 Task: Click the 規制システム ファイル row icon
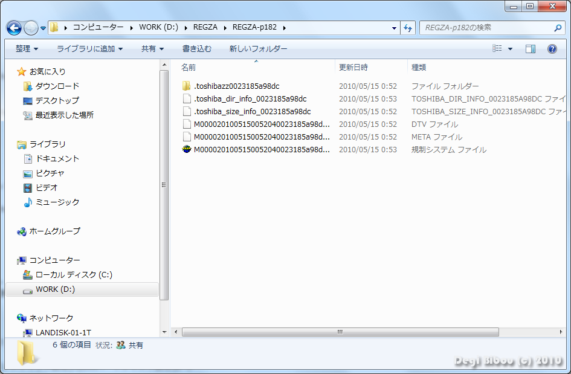pyautogui.click(x=187, y=149)
